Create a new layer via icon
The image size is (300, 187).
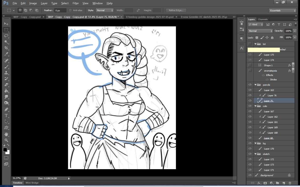284,183
